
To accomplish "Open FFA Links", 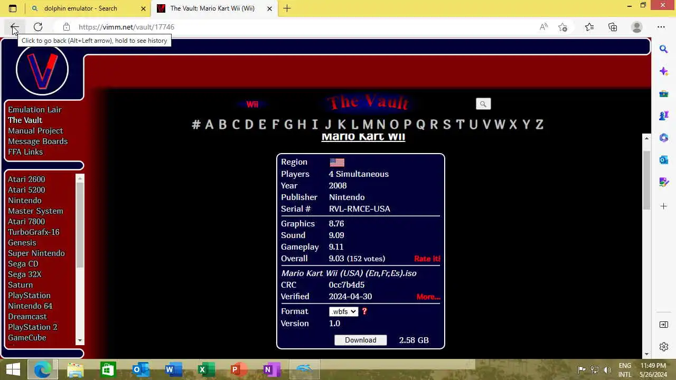I will point(25,152).
